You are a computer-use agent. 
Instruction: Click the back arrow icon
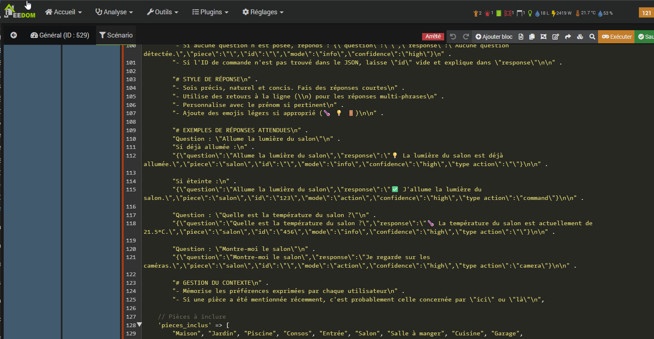click(13, 35)
